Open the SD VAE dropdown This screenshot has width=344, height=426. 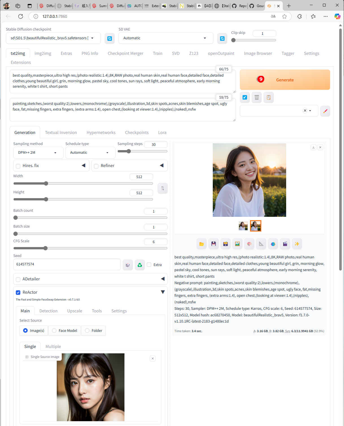165,38
